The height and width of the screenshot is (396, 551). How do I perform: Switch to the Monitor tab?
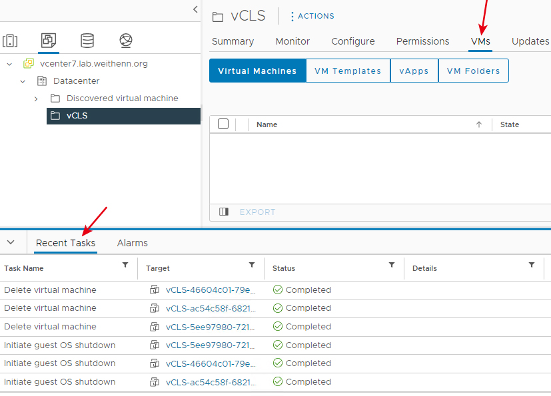tap(292, 41)
